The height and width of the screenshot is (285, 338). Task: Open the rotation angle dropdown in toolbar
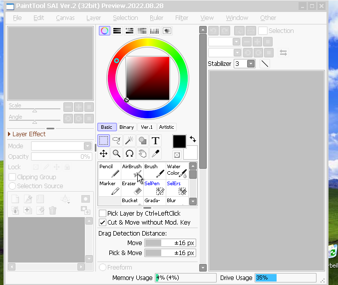pos(237,52)
